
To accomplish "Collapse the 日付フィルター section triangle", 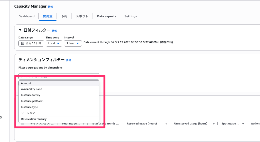I will tap(20, 30).
